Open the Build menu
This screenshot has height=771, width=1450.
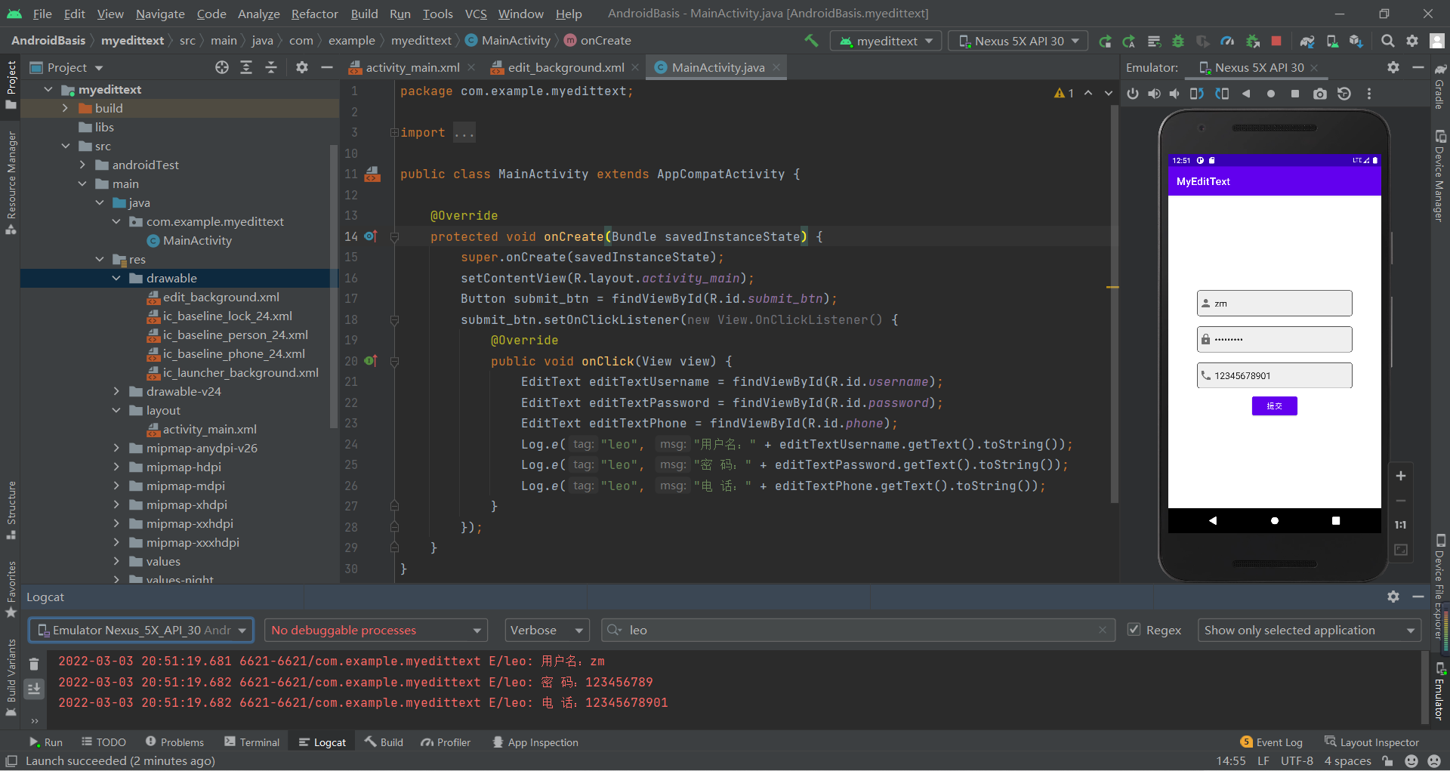(364, 14)
